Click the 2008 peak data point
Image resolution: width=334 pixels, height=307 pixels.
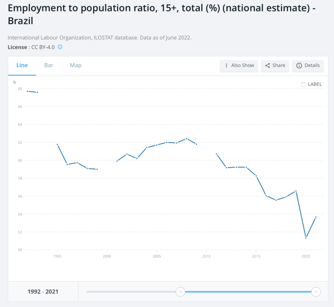coord(187,139)
